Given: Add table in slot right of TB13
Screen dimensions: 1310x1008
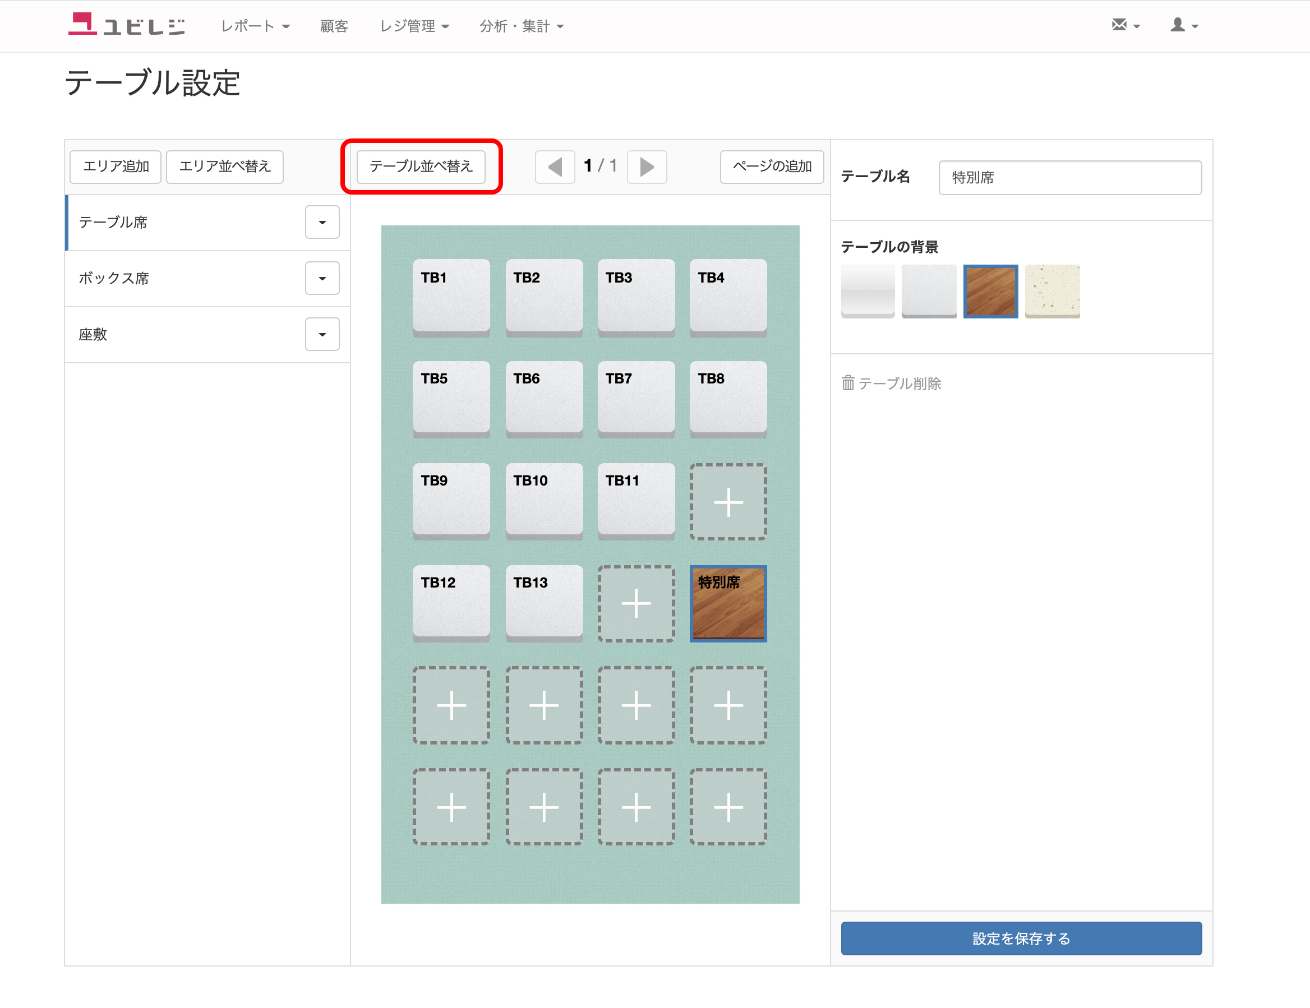Looking at the screenshot, I should tap(636, 603).
